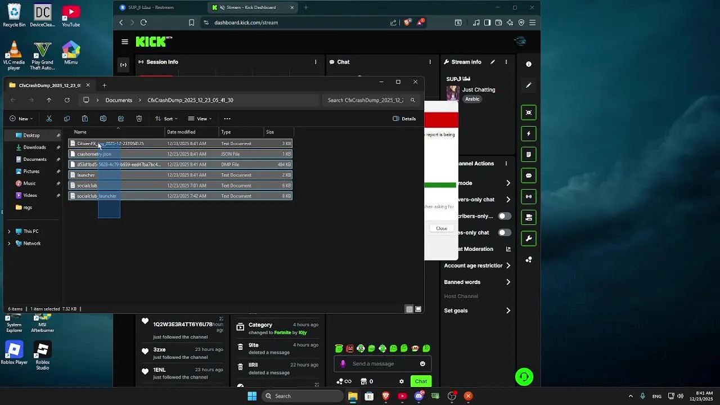Click Documents in the address breadcrumb
Screen dimensions: 720x405
(x=119, y=100)
